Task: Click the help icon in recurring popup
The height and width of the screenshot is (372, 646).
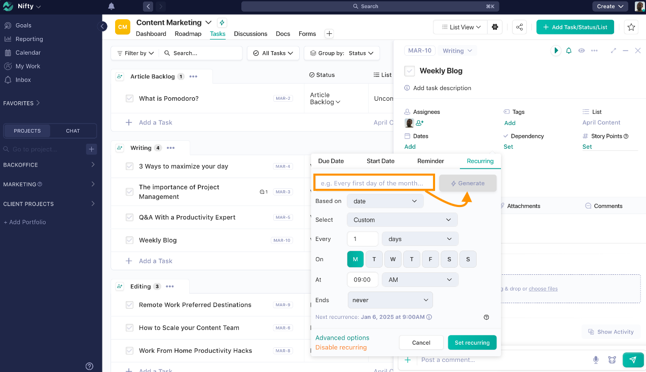Action: (486, 317)
